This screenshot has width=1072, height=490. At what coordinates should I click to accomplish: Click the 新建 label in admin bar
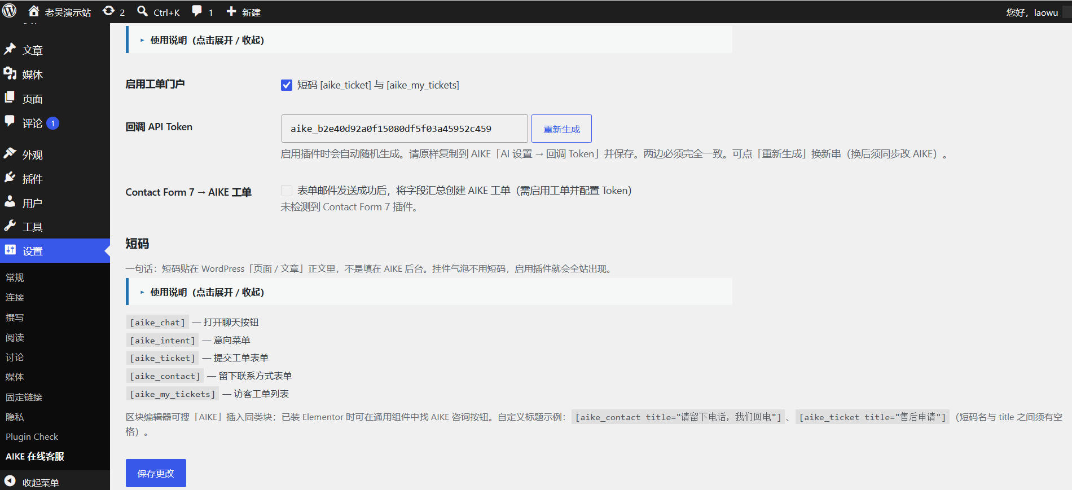(251, 12)
